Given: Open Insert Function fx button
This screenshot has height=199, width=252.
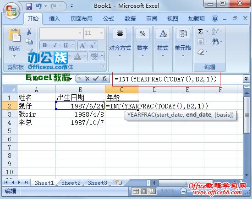Looking at the screenshot, I should (104, 79).
